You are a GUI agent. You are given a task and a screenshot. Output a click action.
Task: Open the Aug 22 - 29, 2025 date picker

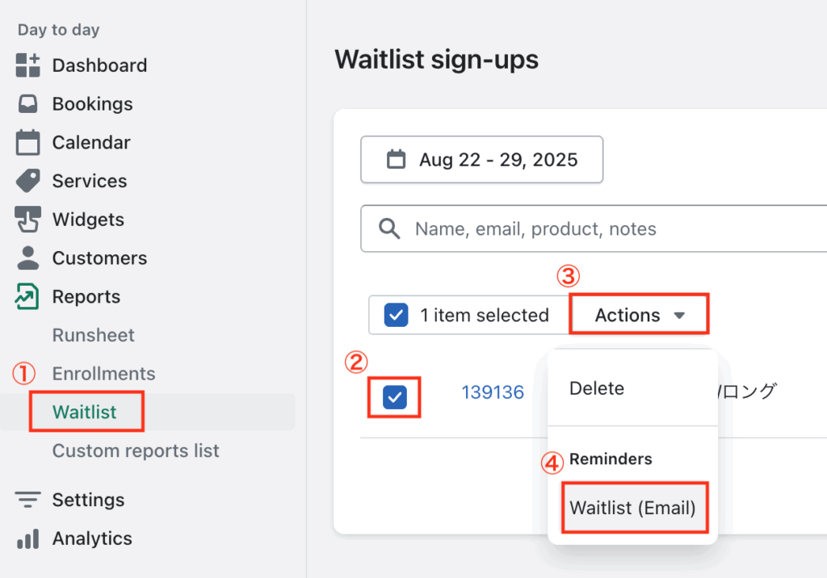pyautogui.click(x=482, y=160)
